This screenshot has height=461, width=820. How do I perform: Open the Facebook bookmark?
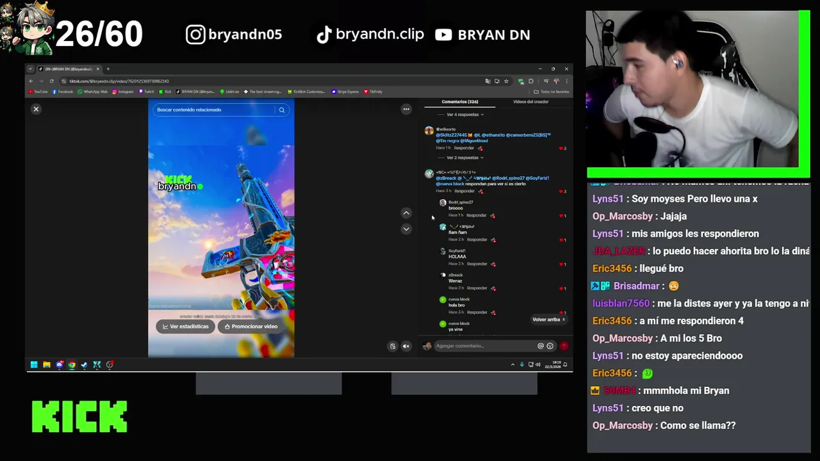click(63, 92)
